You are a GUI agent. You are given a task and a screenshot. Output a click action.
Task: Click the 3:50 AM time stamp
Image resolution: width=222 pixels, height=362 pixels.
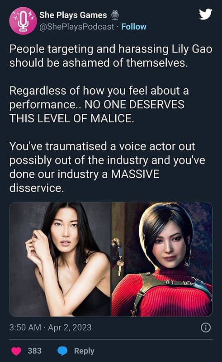pos(25,328)
